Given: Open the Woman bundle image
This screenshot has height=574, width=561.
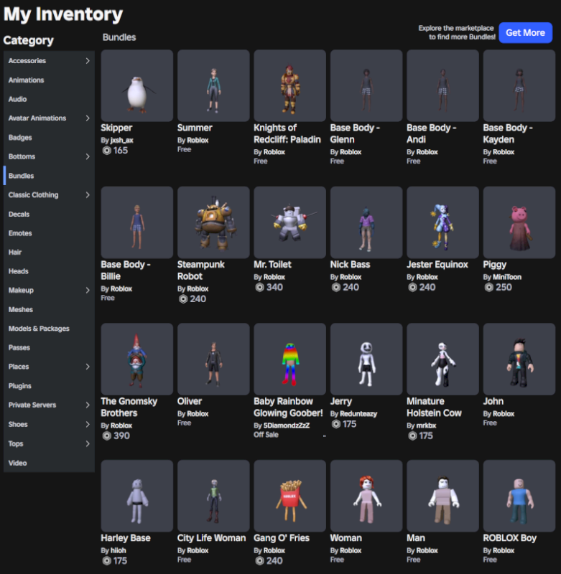Looking at the screenshot, I should 366,496.
